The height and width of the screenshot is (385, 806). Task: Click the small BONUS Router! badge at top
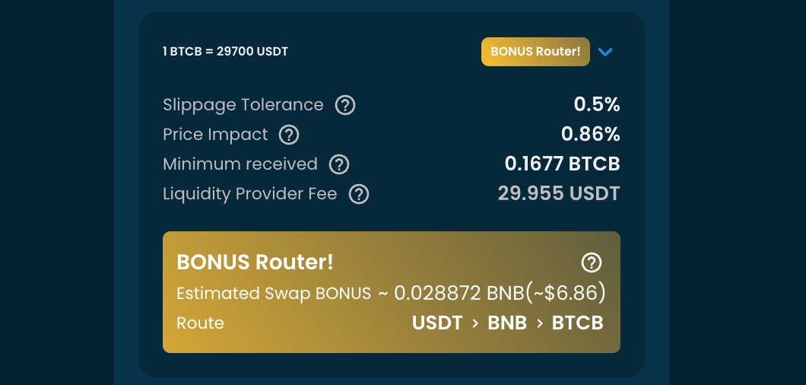point(535,52)
